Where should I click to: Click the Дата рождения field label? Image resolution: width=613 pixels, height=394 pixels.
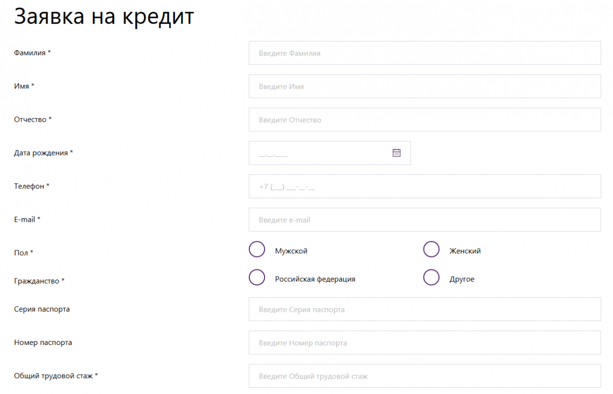tap(43, 153)
